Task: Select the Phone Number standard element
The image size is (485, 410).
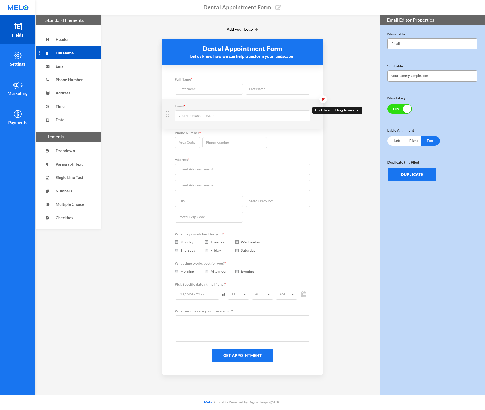Action: (69, 80)
